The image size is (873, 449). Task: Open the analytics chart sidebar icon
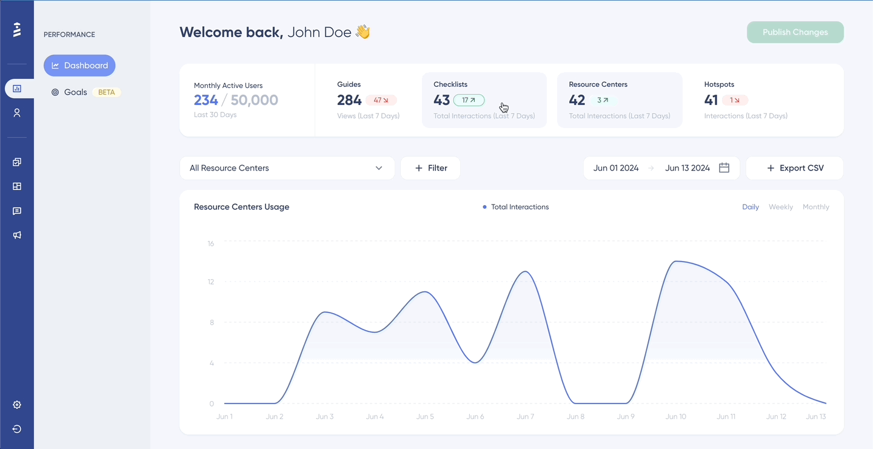coord(17,89)
